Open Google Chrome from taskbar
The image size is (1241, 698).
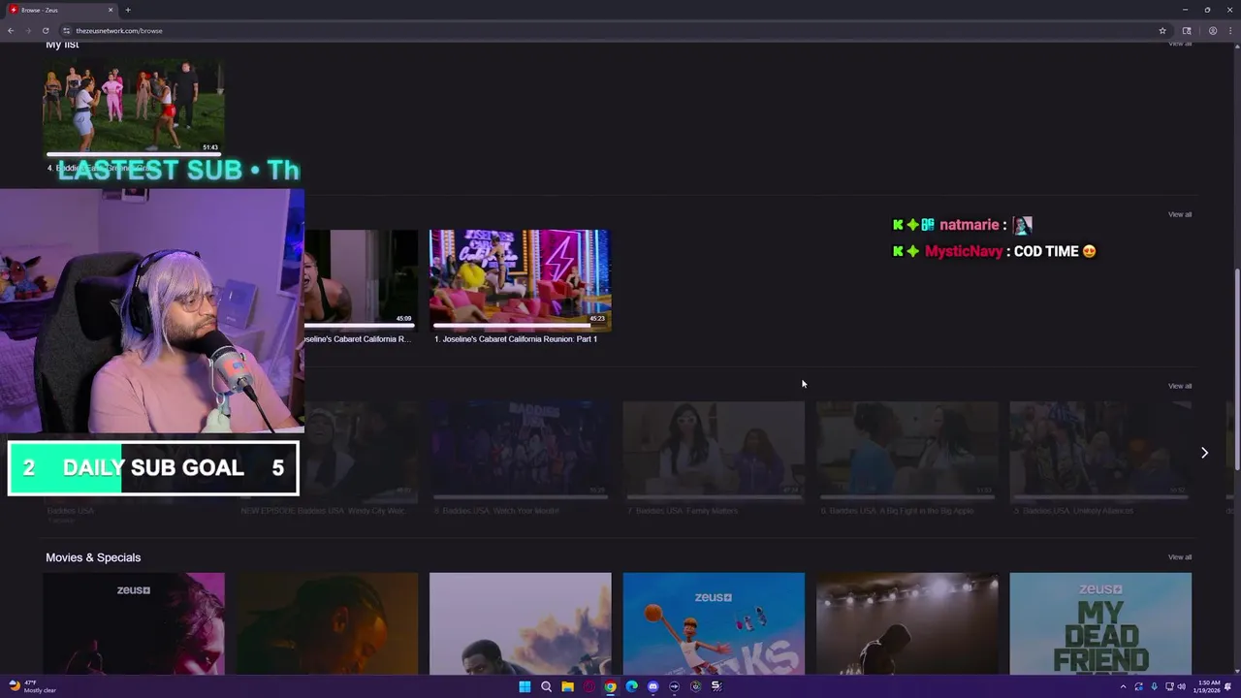click(610, 686)
